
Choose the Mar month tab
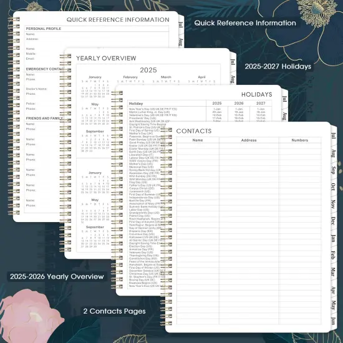pos(333,272)
